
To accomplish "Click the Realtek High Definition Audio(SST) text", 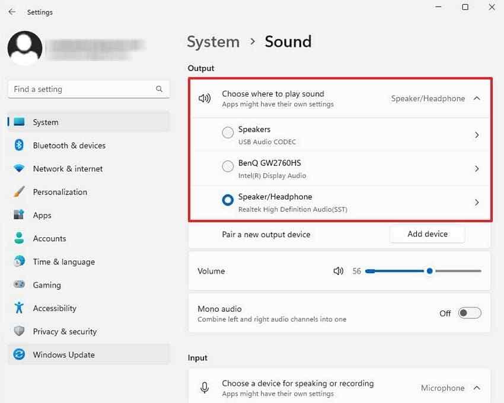I will coord(292,209).
